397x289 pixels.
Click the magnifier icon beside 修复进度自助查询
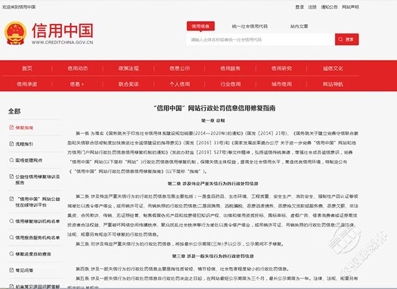pos(11,254)
